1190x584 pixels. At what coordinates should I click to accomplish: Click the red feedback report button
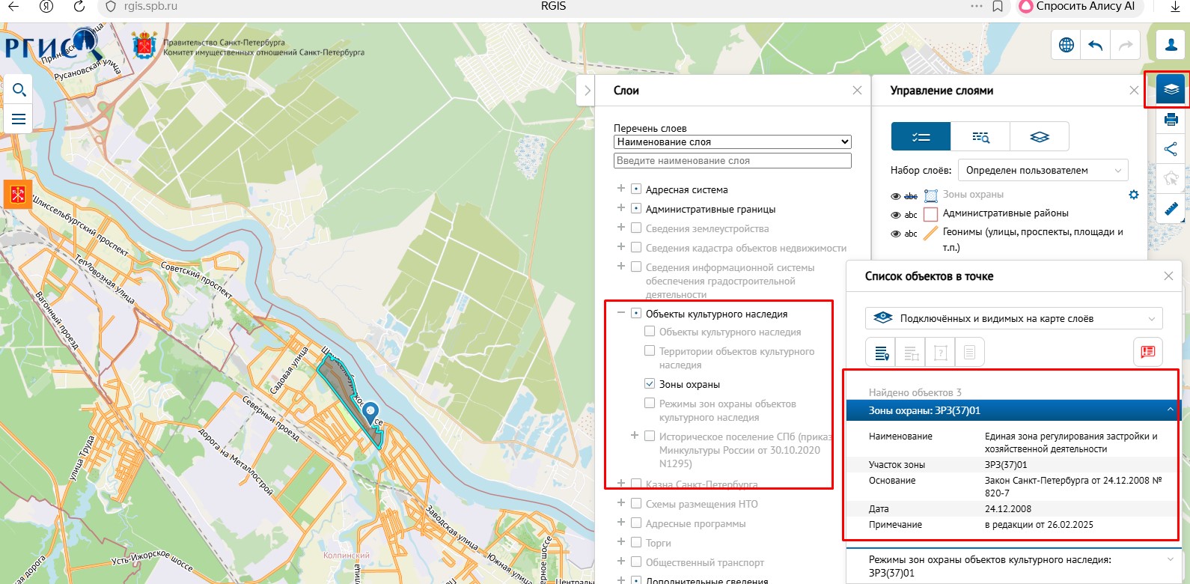[x=1147, y=352]
